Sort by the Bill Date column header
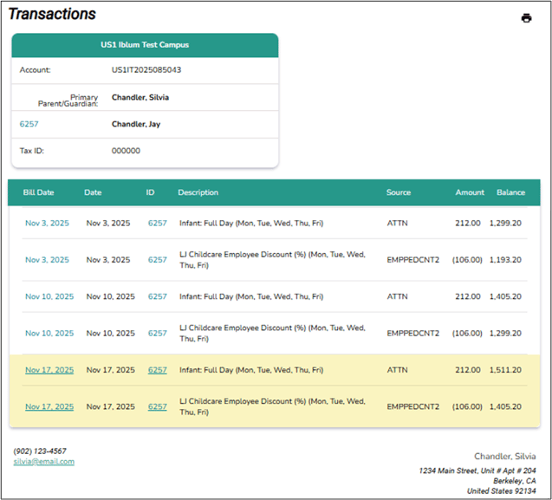 pos(39,192)
